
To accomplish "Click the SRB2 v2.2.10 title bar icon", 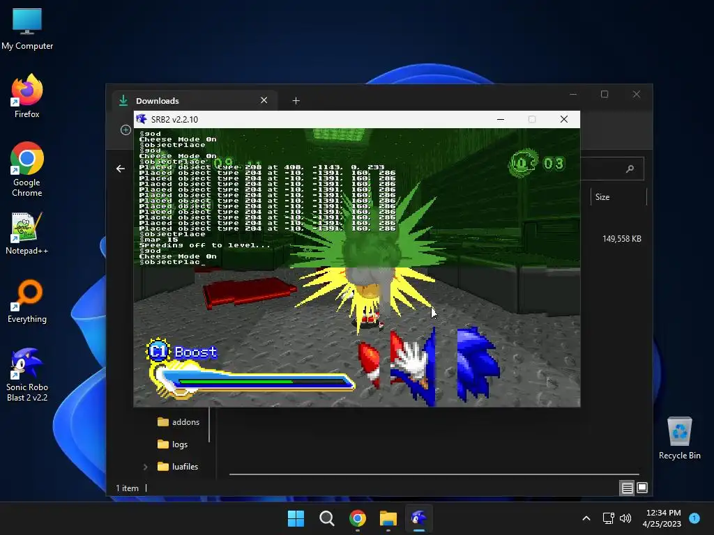I will click(142, 119).
